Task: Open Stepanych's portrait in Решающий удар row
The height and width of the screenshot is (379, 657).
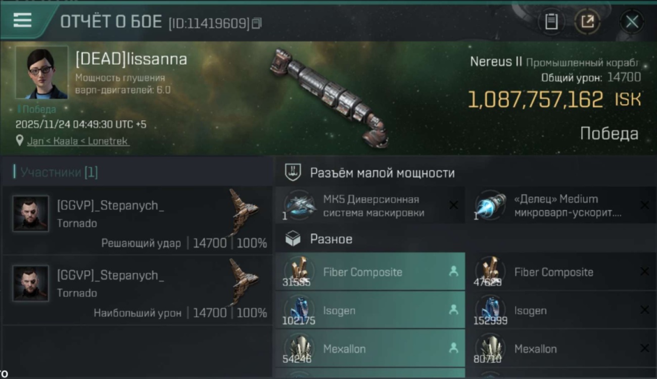Action: [x=31, y=213]
